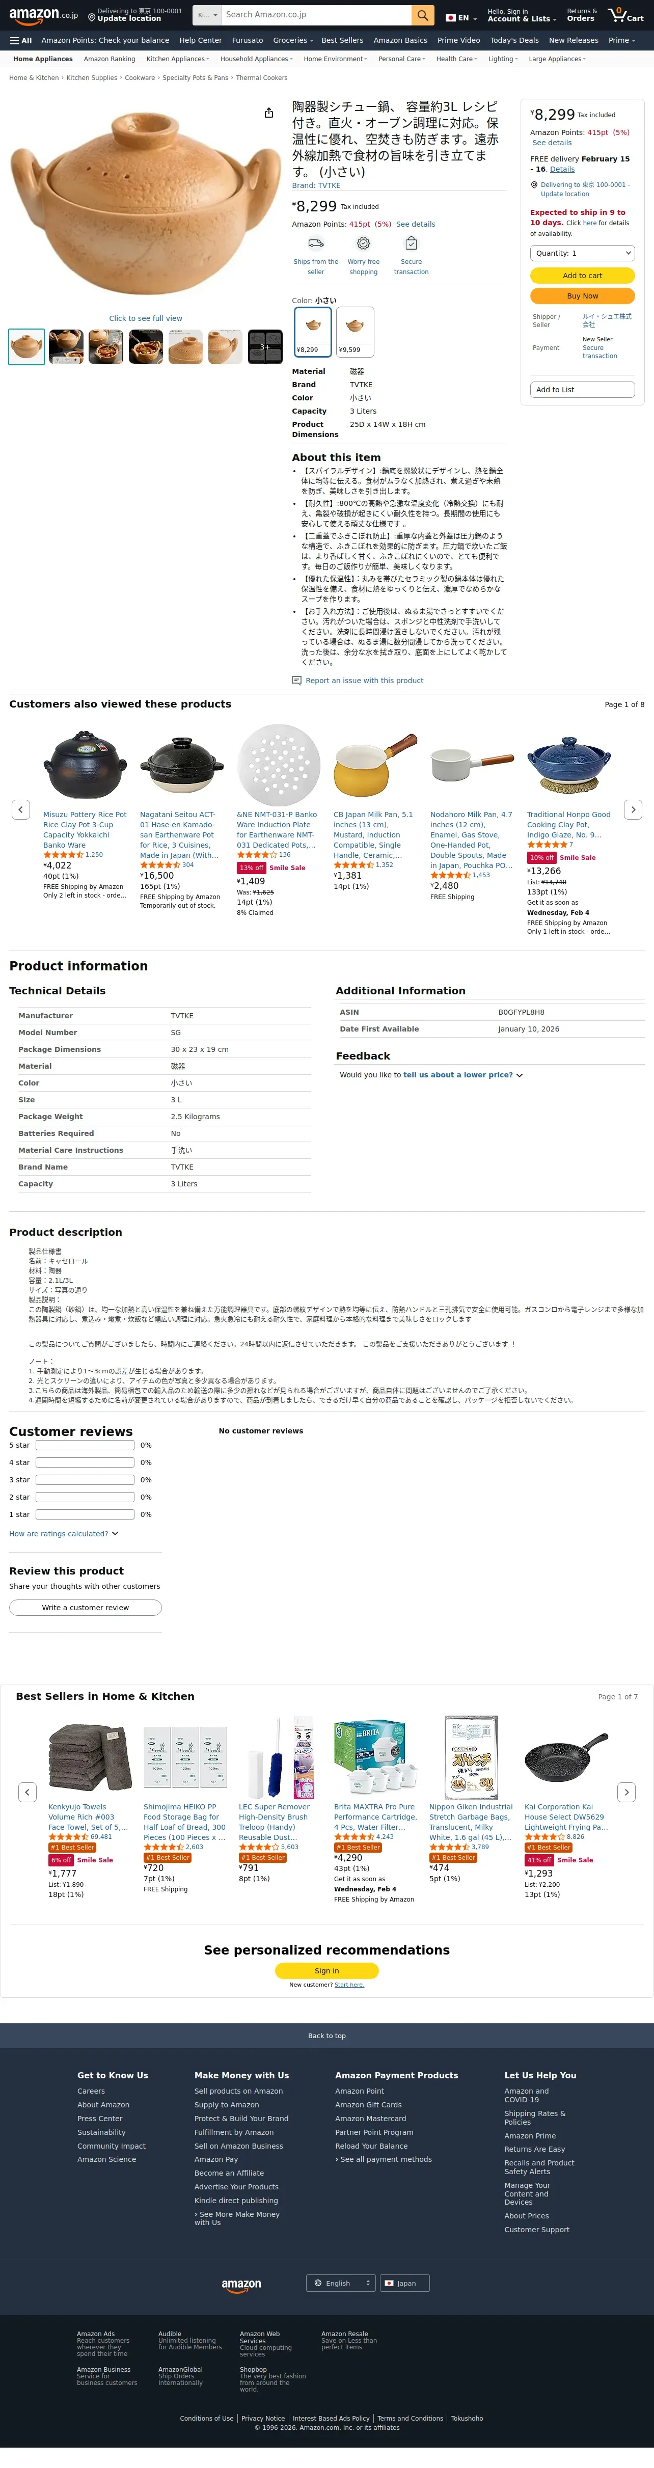Select the ¥8,299 color option swatch
This screenshot has height=2468, width=654.
312,332
